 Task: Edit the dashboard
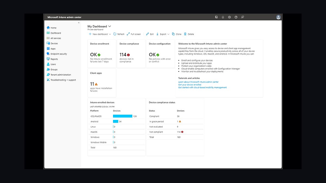coord(150,34)
